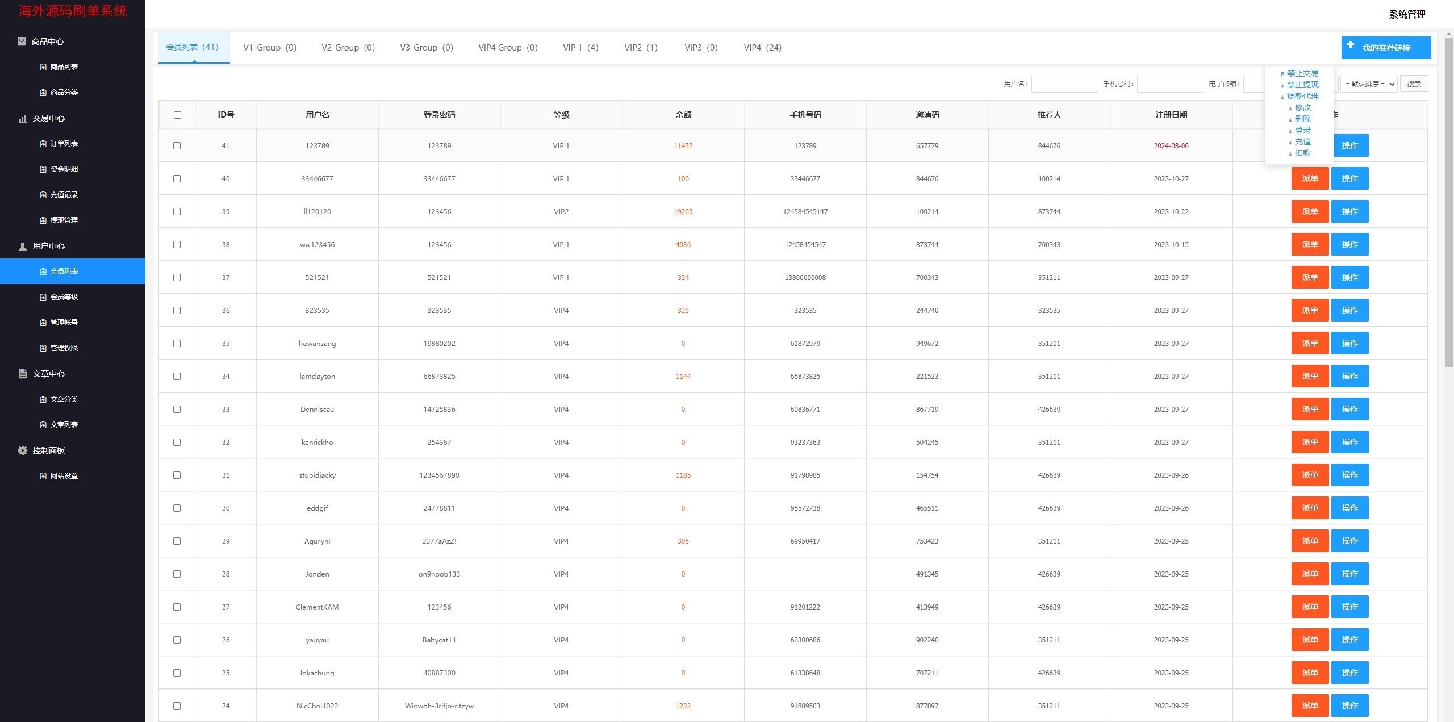Select 充值 from the popup menu
The image size is (1454, 722).
pyautogui.click(x=1303, y=141)
